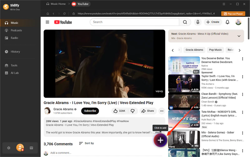250x157 pixels.
Task: Open the #VevoExtendedPlay hashtag
Action: [104, 121]
